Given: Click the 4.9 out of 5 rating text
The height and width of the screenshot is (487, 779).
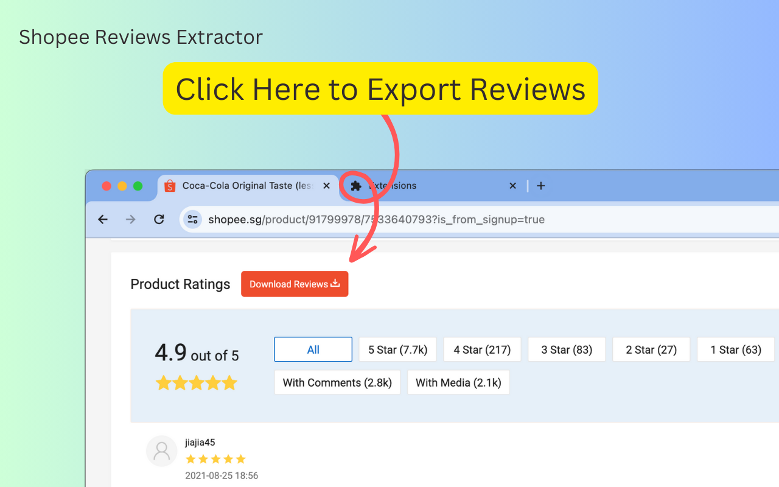Looking at the screenshot, I should point(197,353).
